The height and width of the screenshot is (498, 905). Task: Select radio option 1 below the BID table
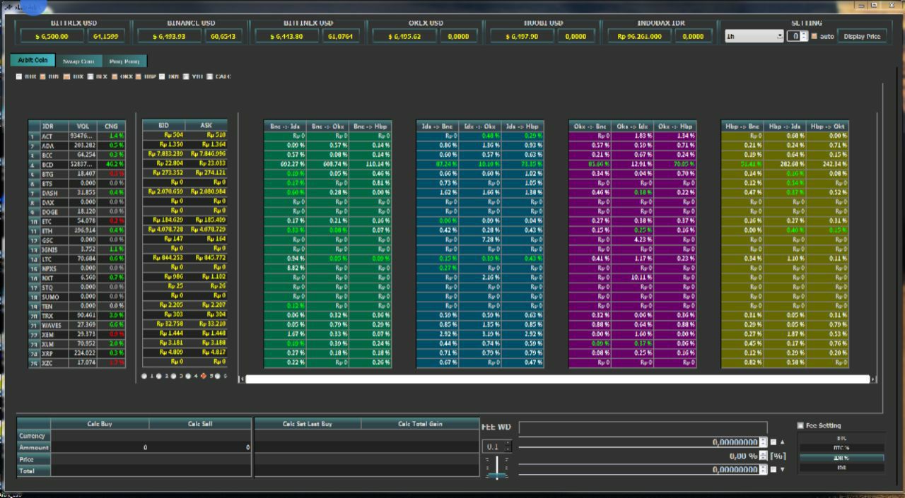pyautogui.click(x=144, y=377)
